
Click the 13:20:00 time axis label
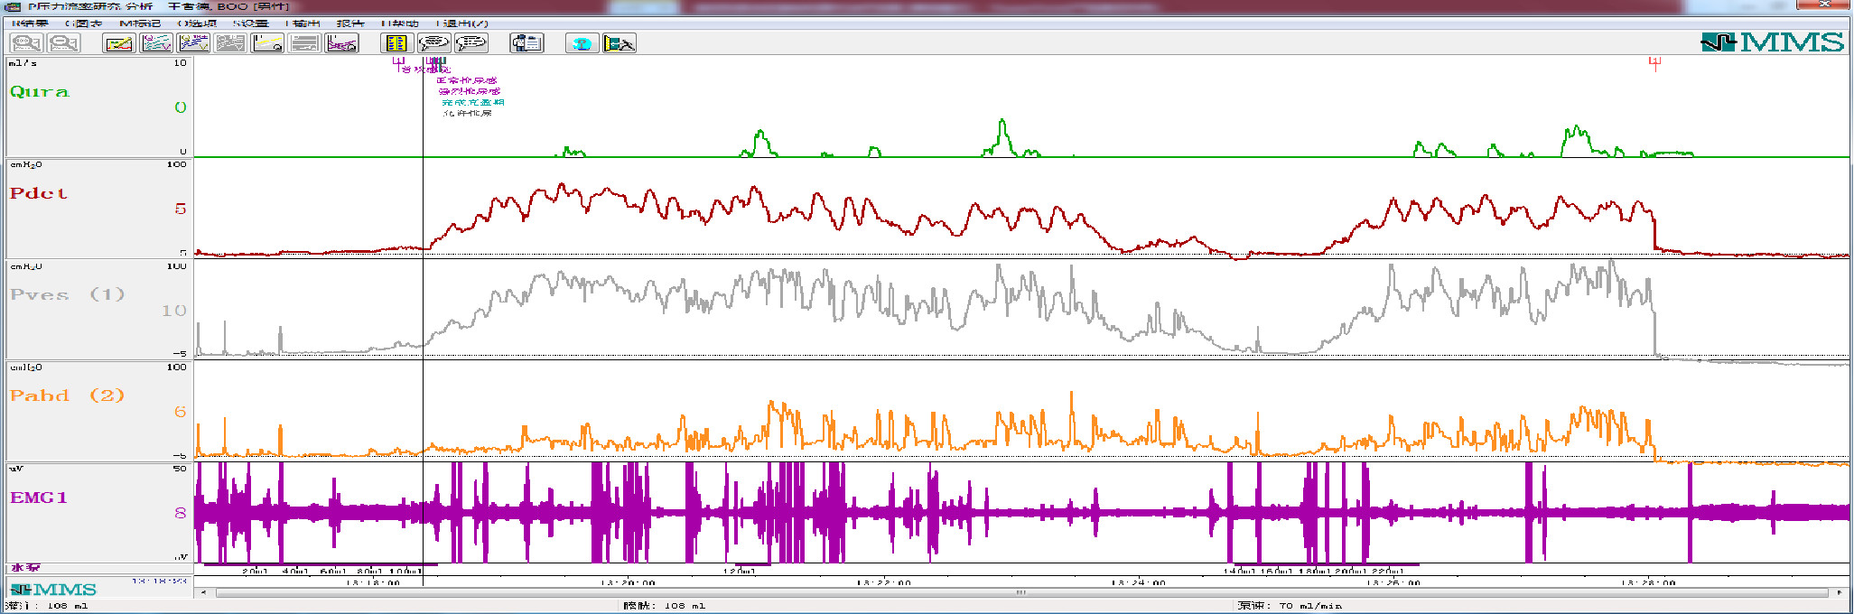628,582
